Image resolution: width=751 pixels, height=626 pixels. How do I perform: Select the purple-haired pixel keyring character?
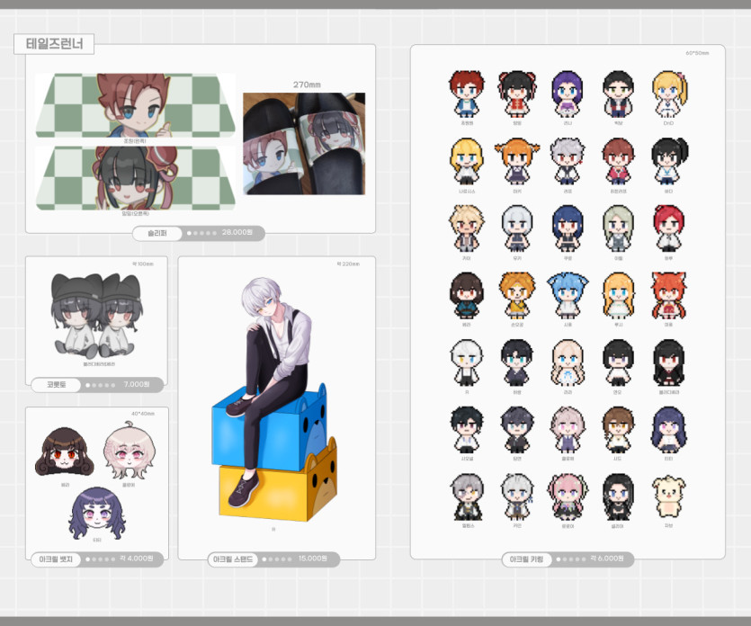tap(567, 94)
